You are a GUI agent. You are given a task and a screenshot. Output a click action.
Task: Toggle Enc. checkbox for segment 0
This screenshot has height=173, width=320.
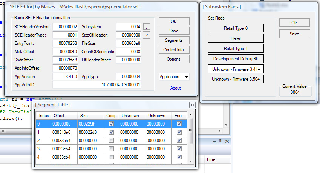pos(179,124)
